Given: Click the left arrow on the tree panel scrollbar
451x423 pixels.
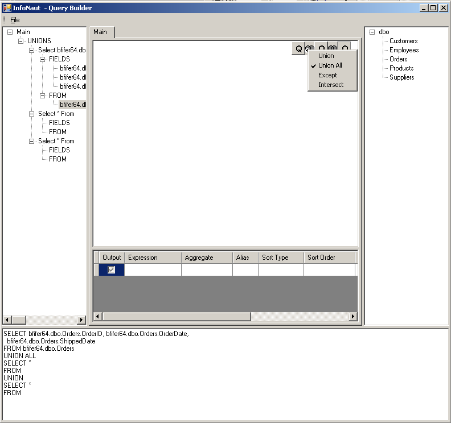Looking at the screenshot, I should [7, 320].
